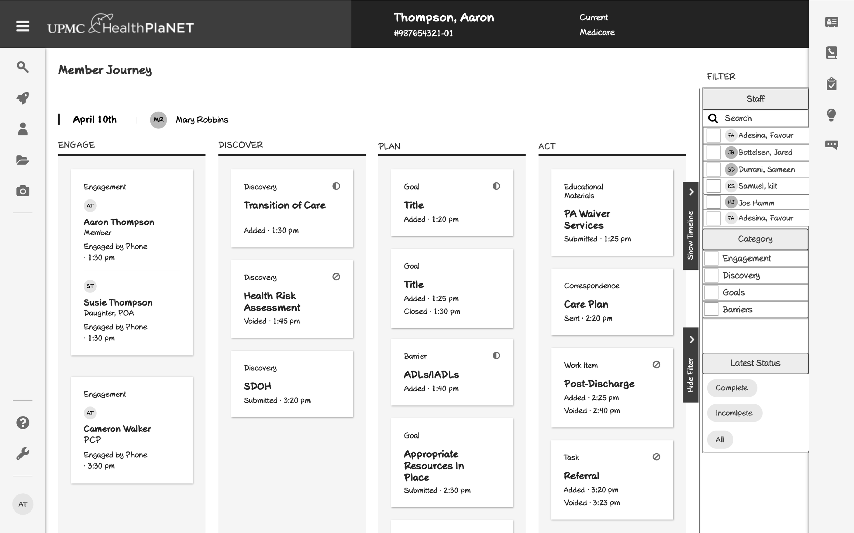854x533 pixels.
Task: Open the Latest Status filter header
Action: tap(755, 363)
